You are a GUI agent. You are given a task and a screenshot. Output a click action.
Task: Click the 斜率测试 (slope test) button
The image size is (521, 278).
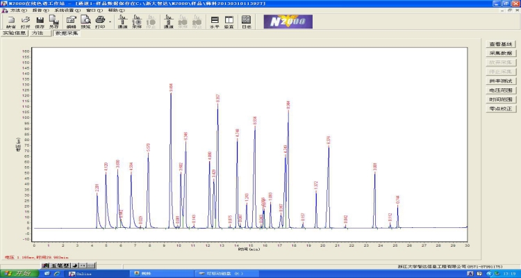pyautogui.click(x=501, y=81)
